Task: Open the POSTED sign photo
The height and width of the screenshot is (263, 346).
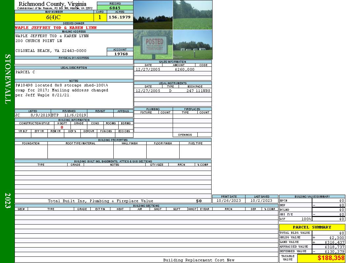Action: [153, 45]
